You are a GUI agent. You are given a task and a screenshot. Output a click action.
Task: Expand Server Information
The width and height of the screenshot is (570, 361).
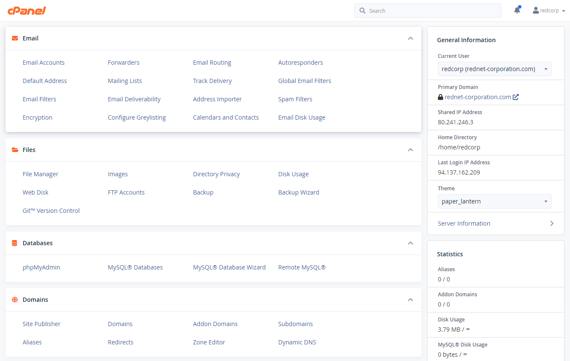point(496,223)
